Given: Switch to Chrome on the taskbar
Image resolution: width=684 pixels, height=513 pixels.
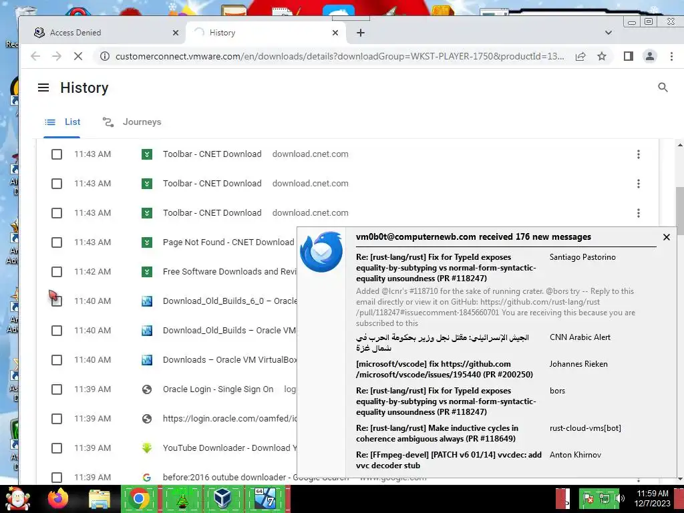Looking at the screenshot, I should coord(139,499).
